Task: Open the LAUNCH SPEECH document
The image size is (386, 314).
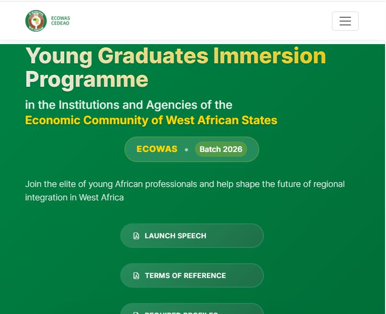Action: (x=192, y=235)
